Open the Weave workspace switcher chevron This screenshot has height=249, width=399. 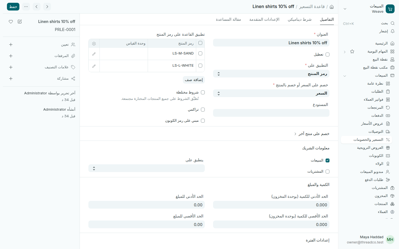coord(345,9)
